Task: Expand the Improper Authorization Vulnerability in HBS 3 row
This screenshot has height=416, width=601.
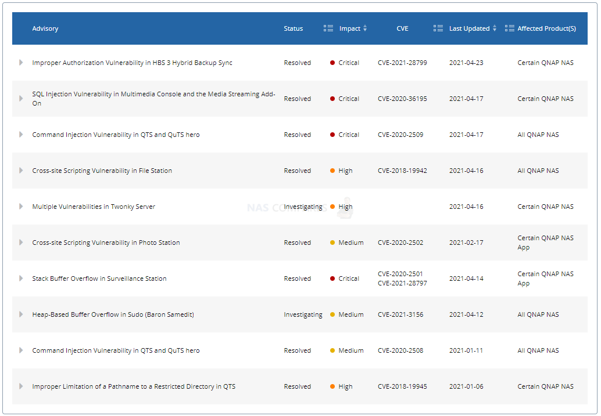Action: (x=21, y=63)
